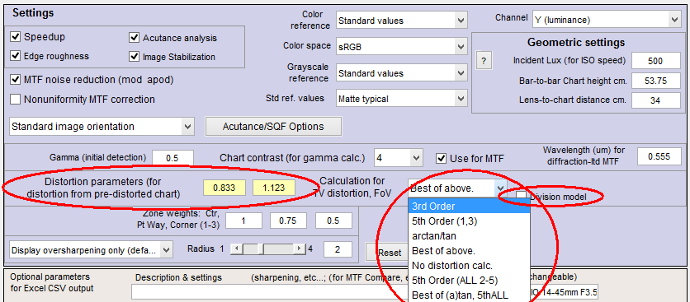The height and width of the screenshot is (302, 690).
Task: Click Zone weight field 0.75
Action: [x=288, y=221]
